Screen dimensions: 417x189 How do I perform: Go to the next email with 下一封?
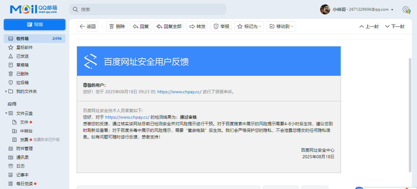coord(394,26)
